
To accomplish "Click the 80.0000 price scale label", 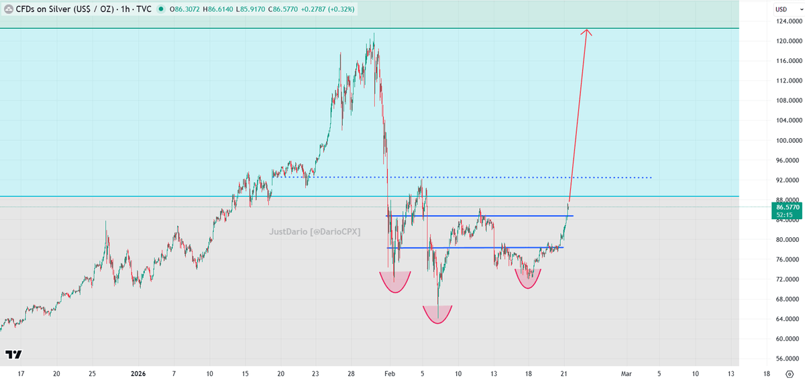I will pyautogui.click(x=789, y=239).
